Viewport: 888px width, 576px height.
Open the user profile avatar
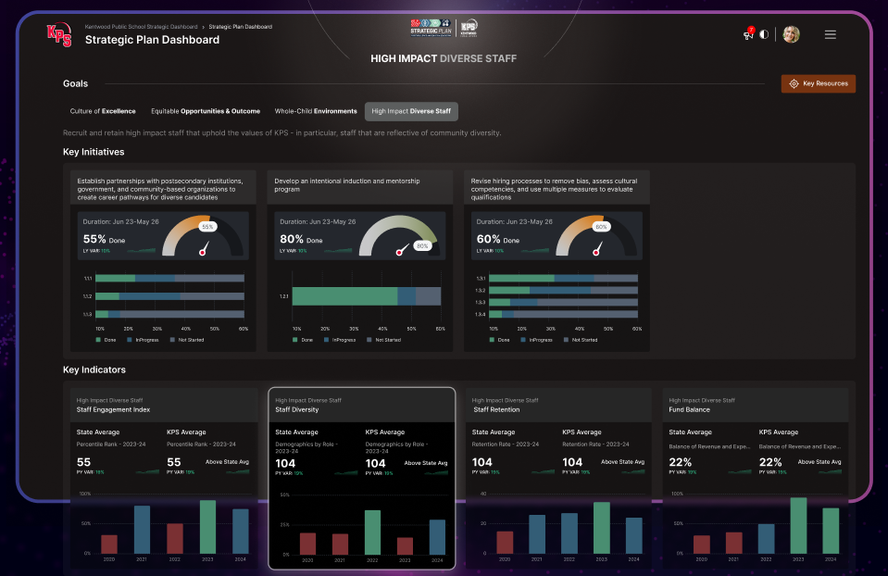coord(791,34)
